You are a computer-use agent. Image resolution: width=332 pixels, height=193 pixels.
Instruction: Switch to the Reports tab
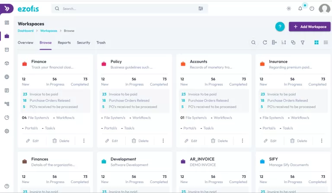click(x=64, y=43)
